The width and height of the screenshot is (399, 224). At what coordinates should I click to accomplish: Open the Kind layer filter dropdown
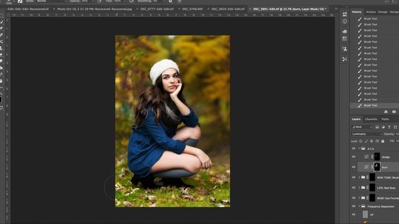click(362, 127)
